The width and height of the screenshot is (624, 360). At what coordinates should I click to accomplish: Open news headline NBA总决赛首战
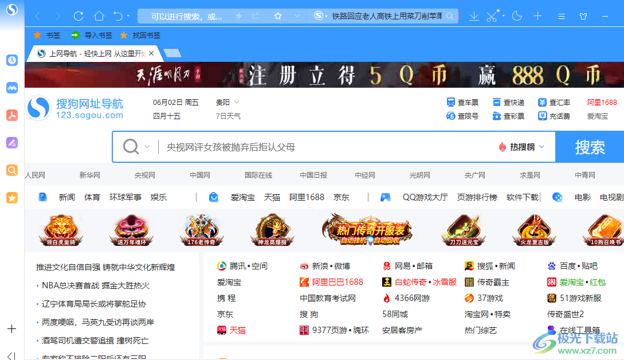(x=96, y=285)
